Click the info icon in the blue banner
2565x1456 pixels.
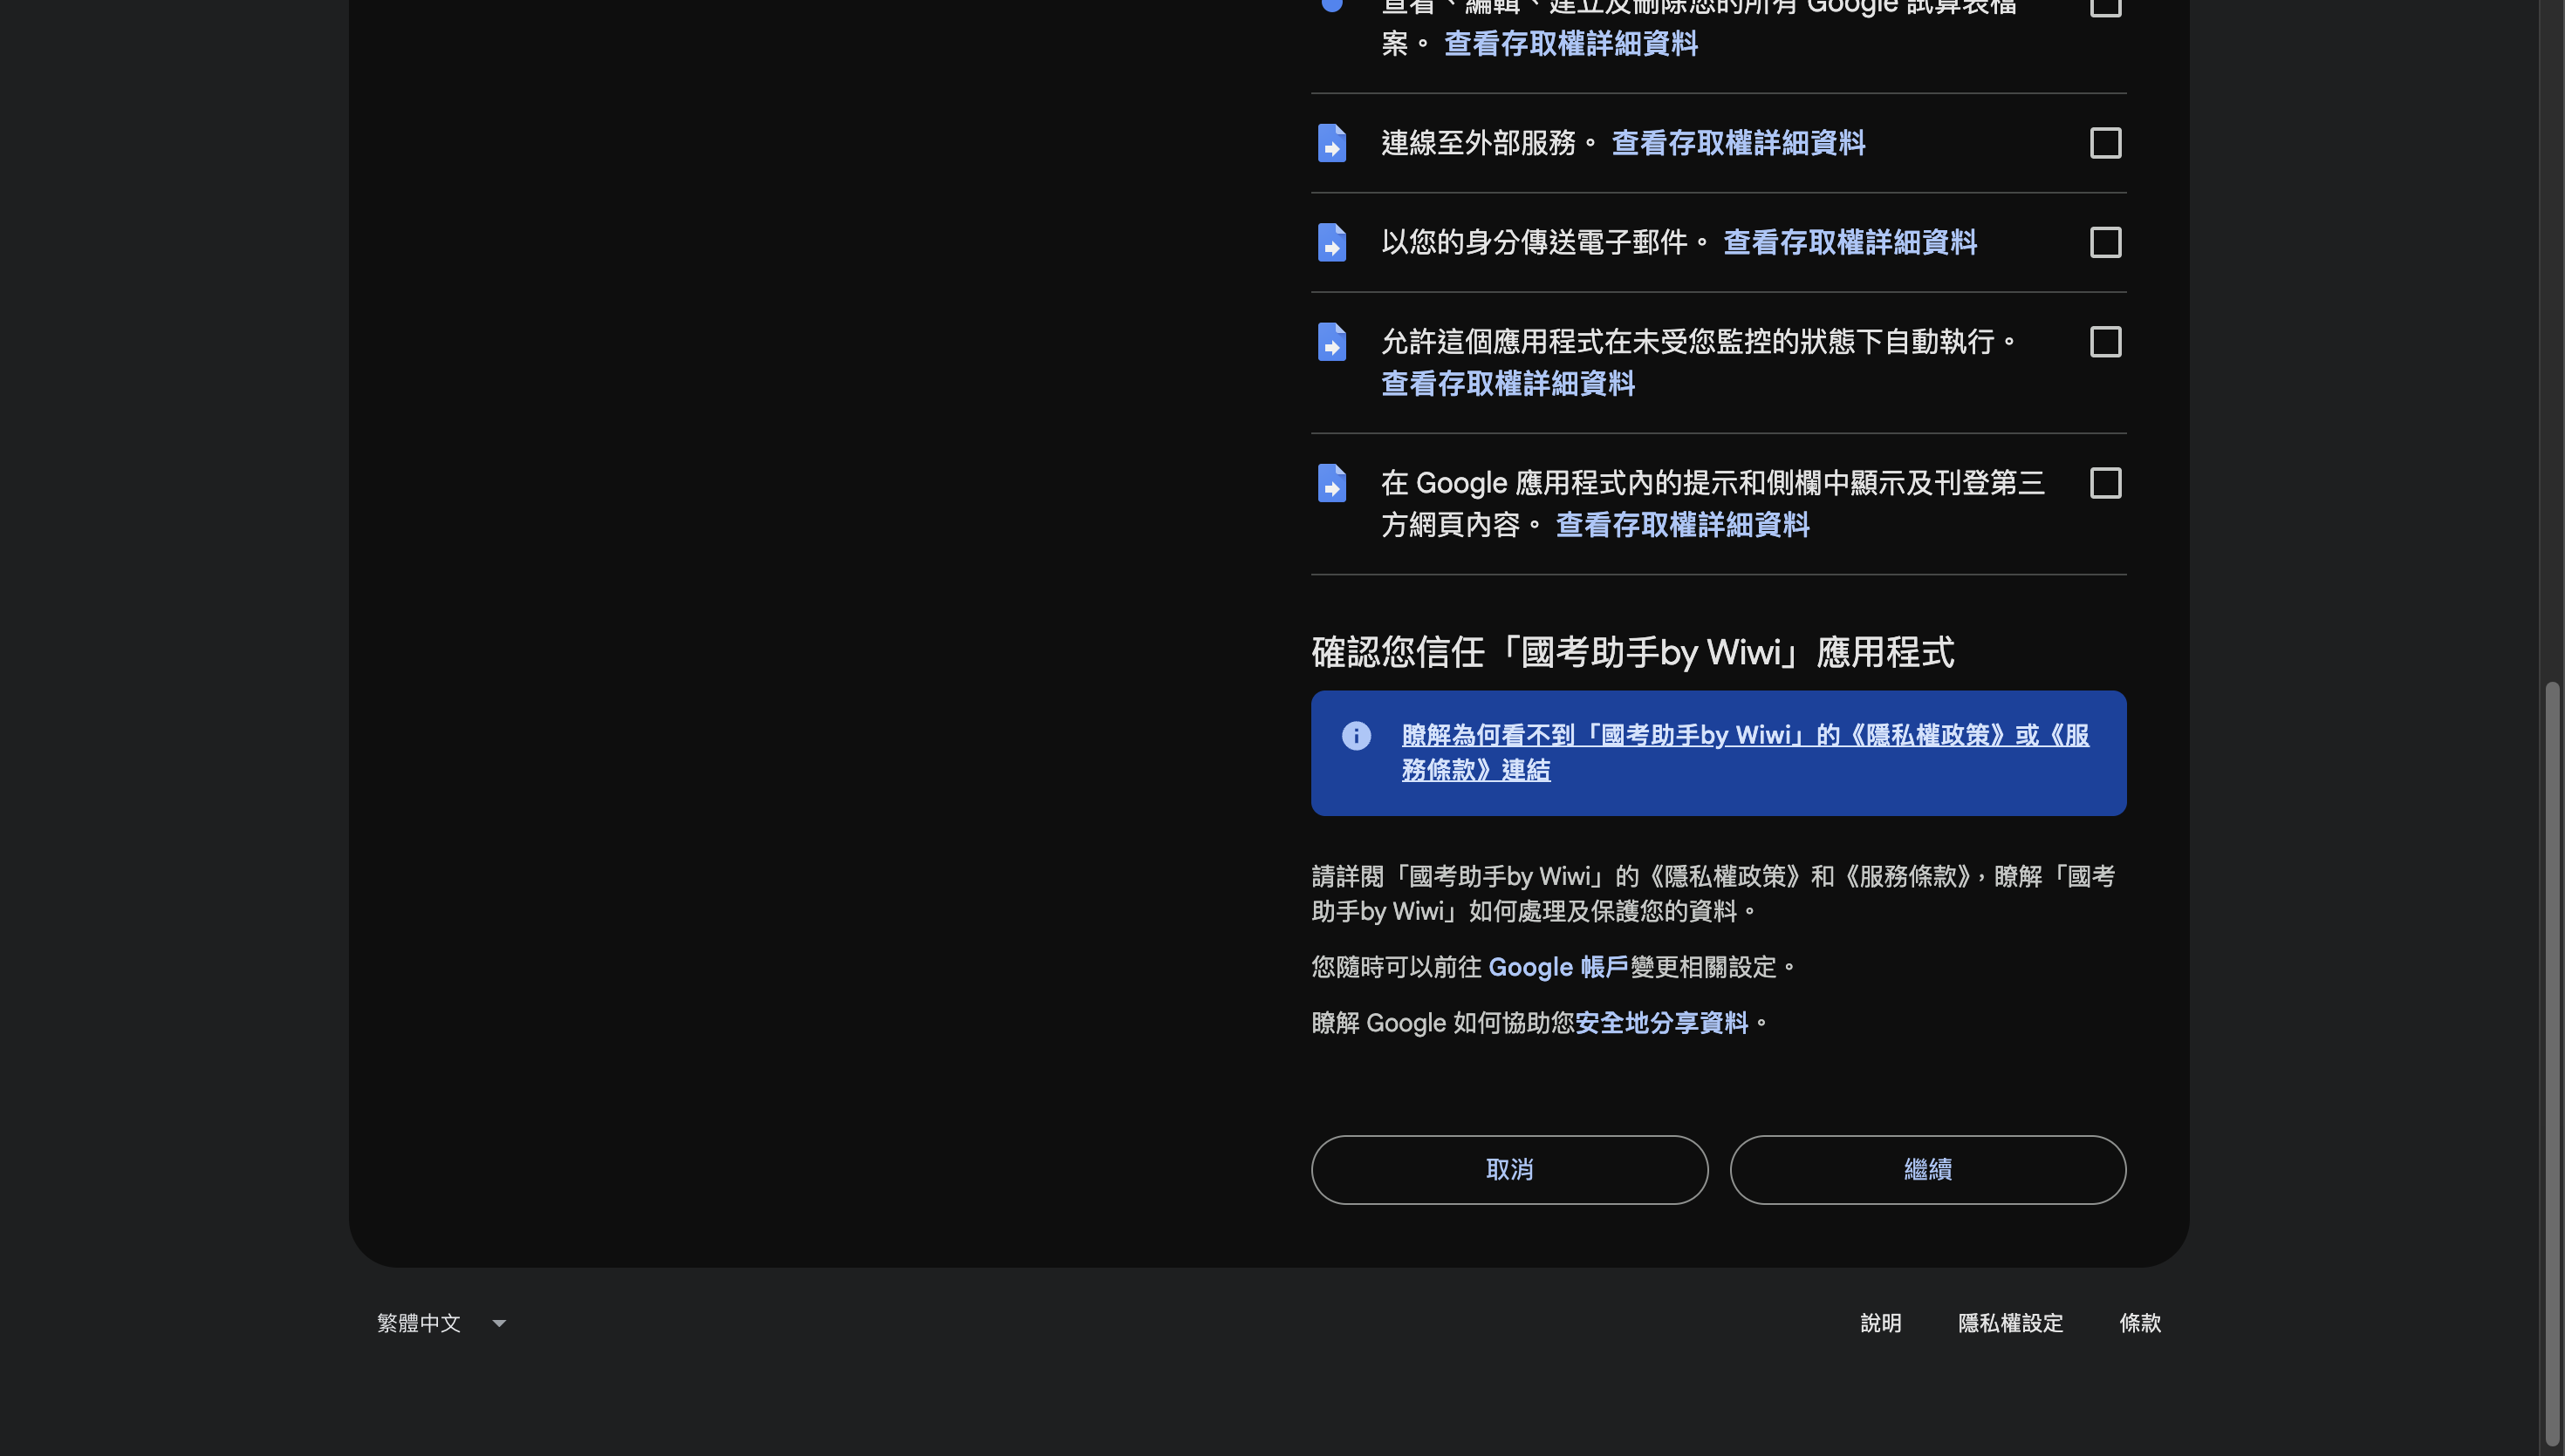point(1356,736)
